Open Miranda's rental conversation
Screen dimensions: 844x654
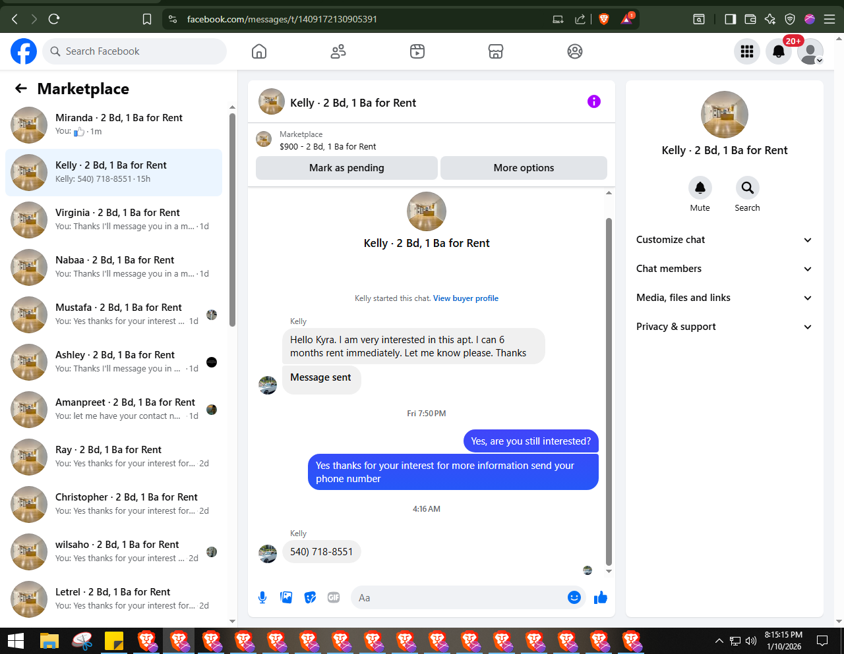click(x=113, y=124)
